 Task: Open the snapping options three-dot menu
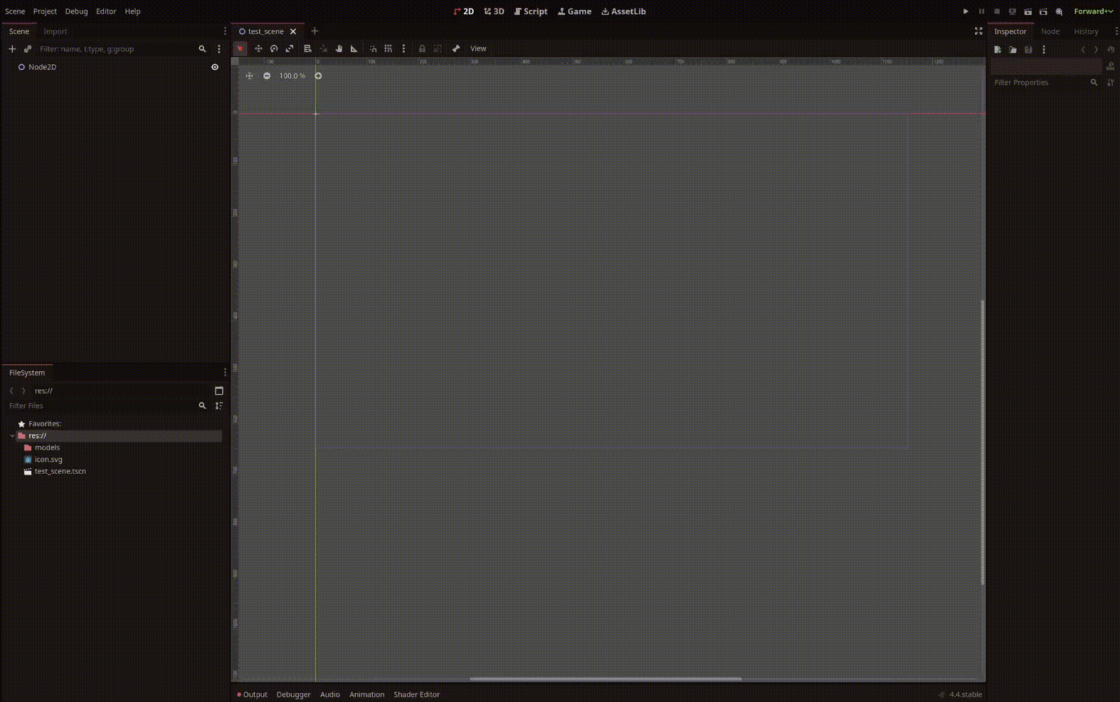coord(404,48)
